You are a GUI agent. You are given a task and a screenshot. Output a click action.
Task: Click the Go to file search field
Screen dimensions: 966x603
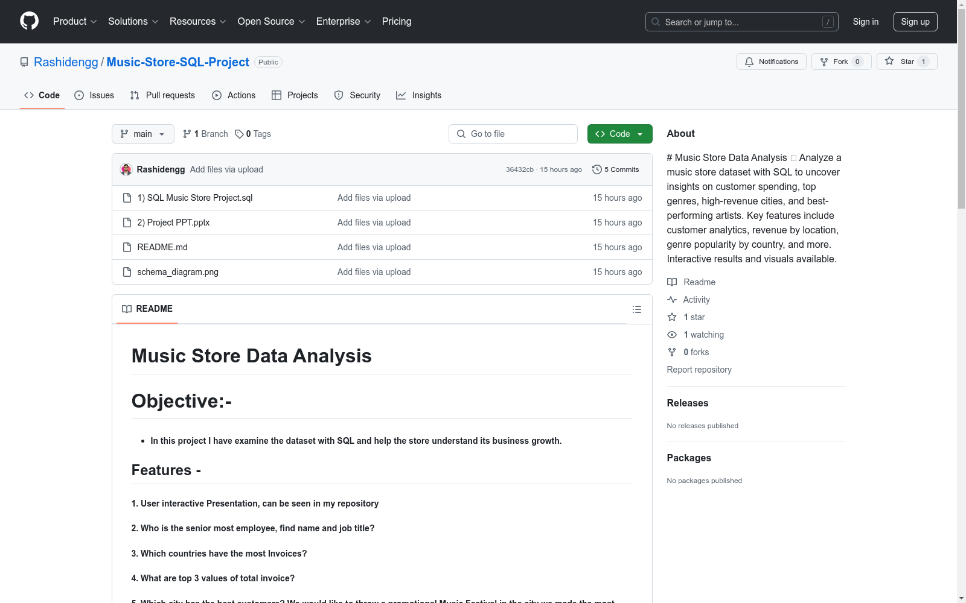(x=513, y=134)
